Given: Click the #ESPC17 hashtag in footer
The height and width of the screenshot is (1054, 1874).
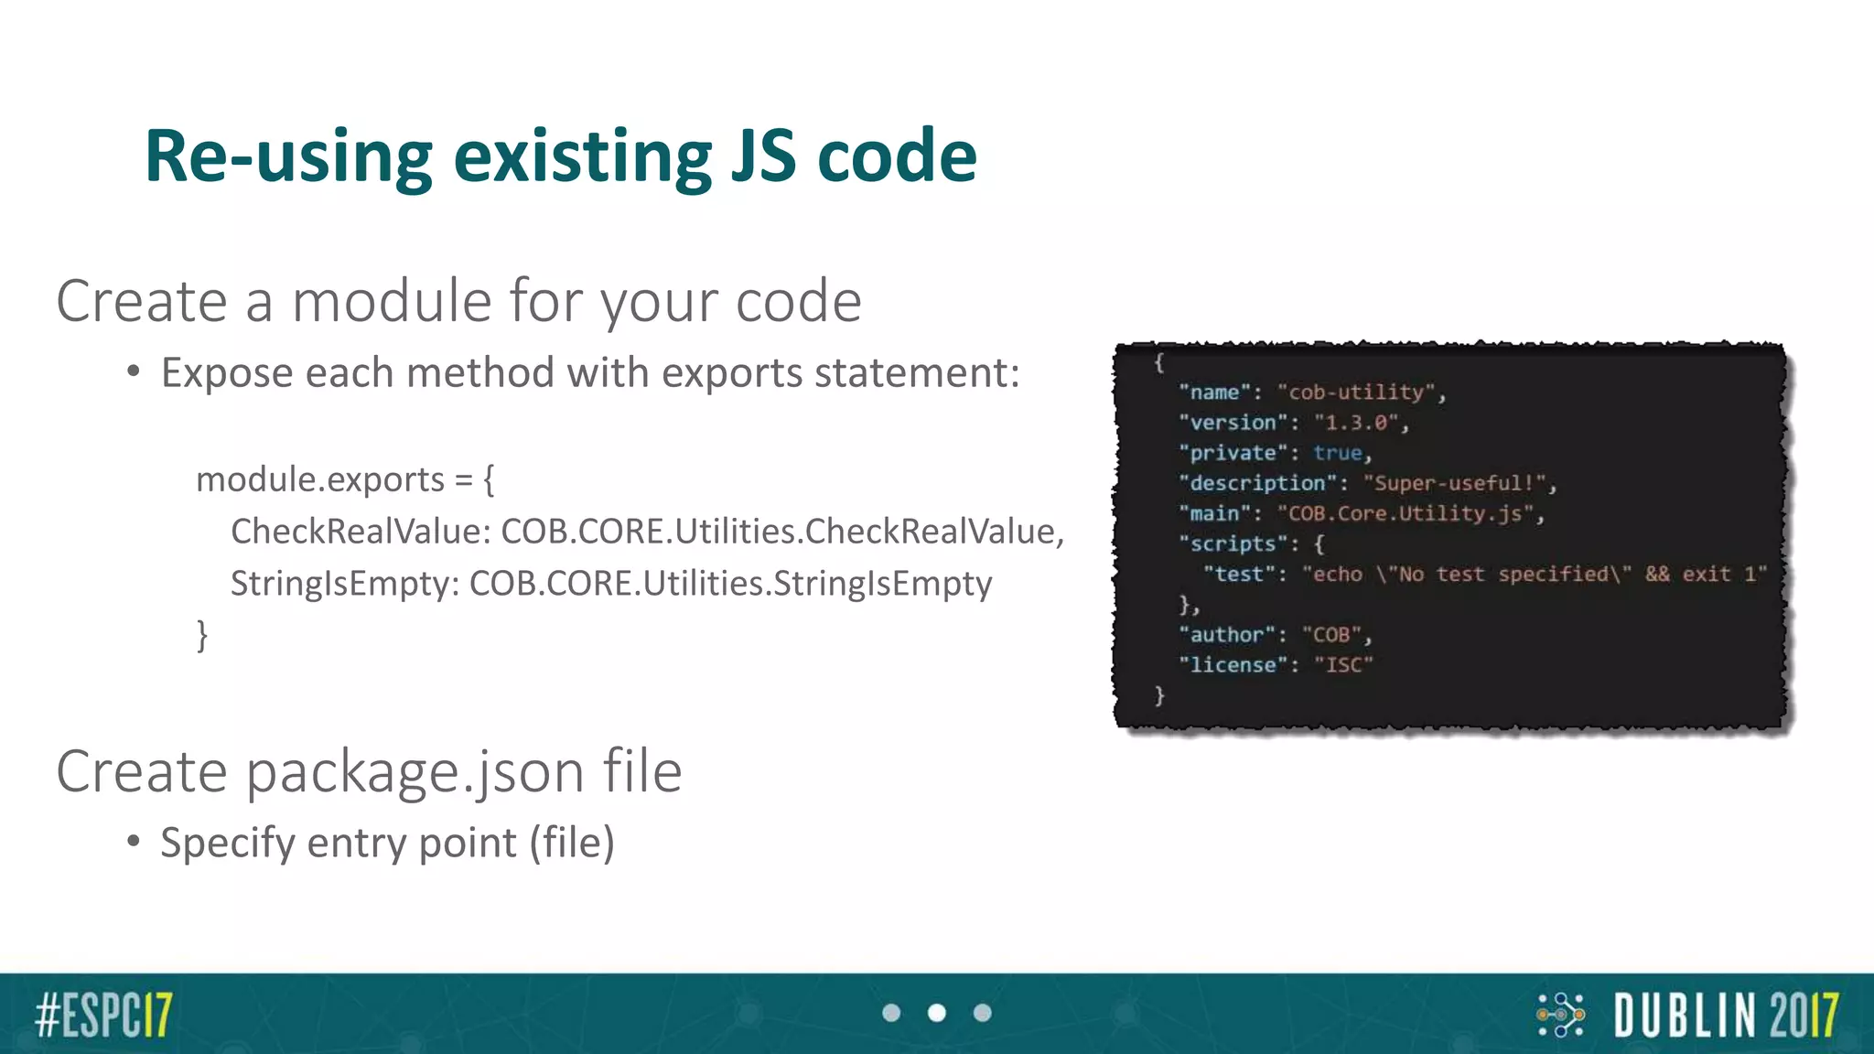Looking at the screenshot, I should pyautogui.click(x=103, y=1015).
